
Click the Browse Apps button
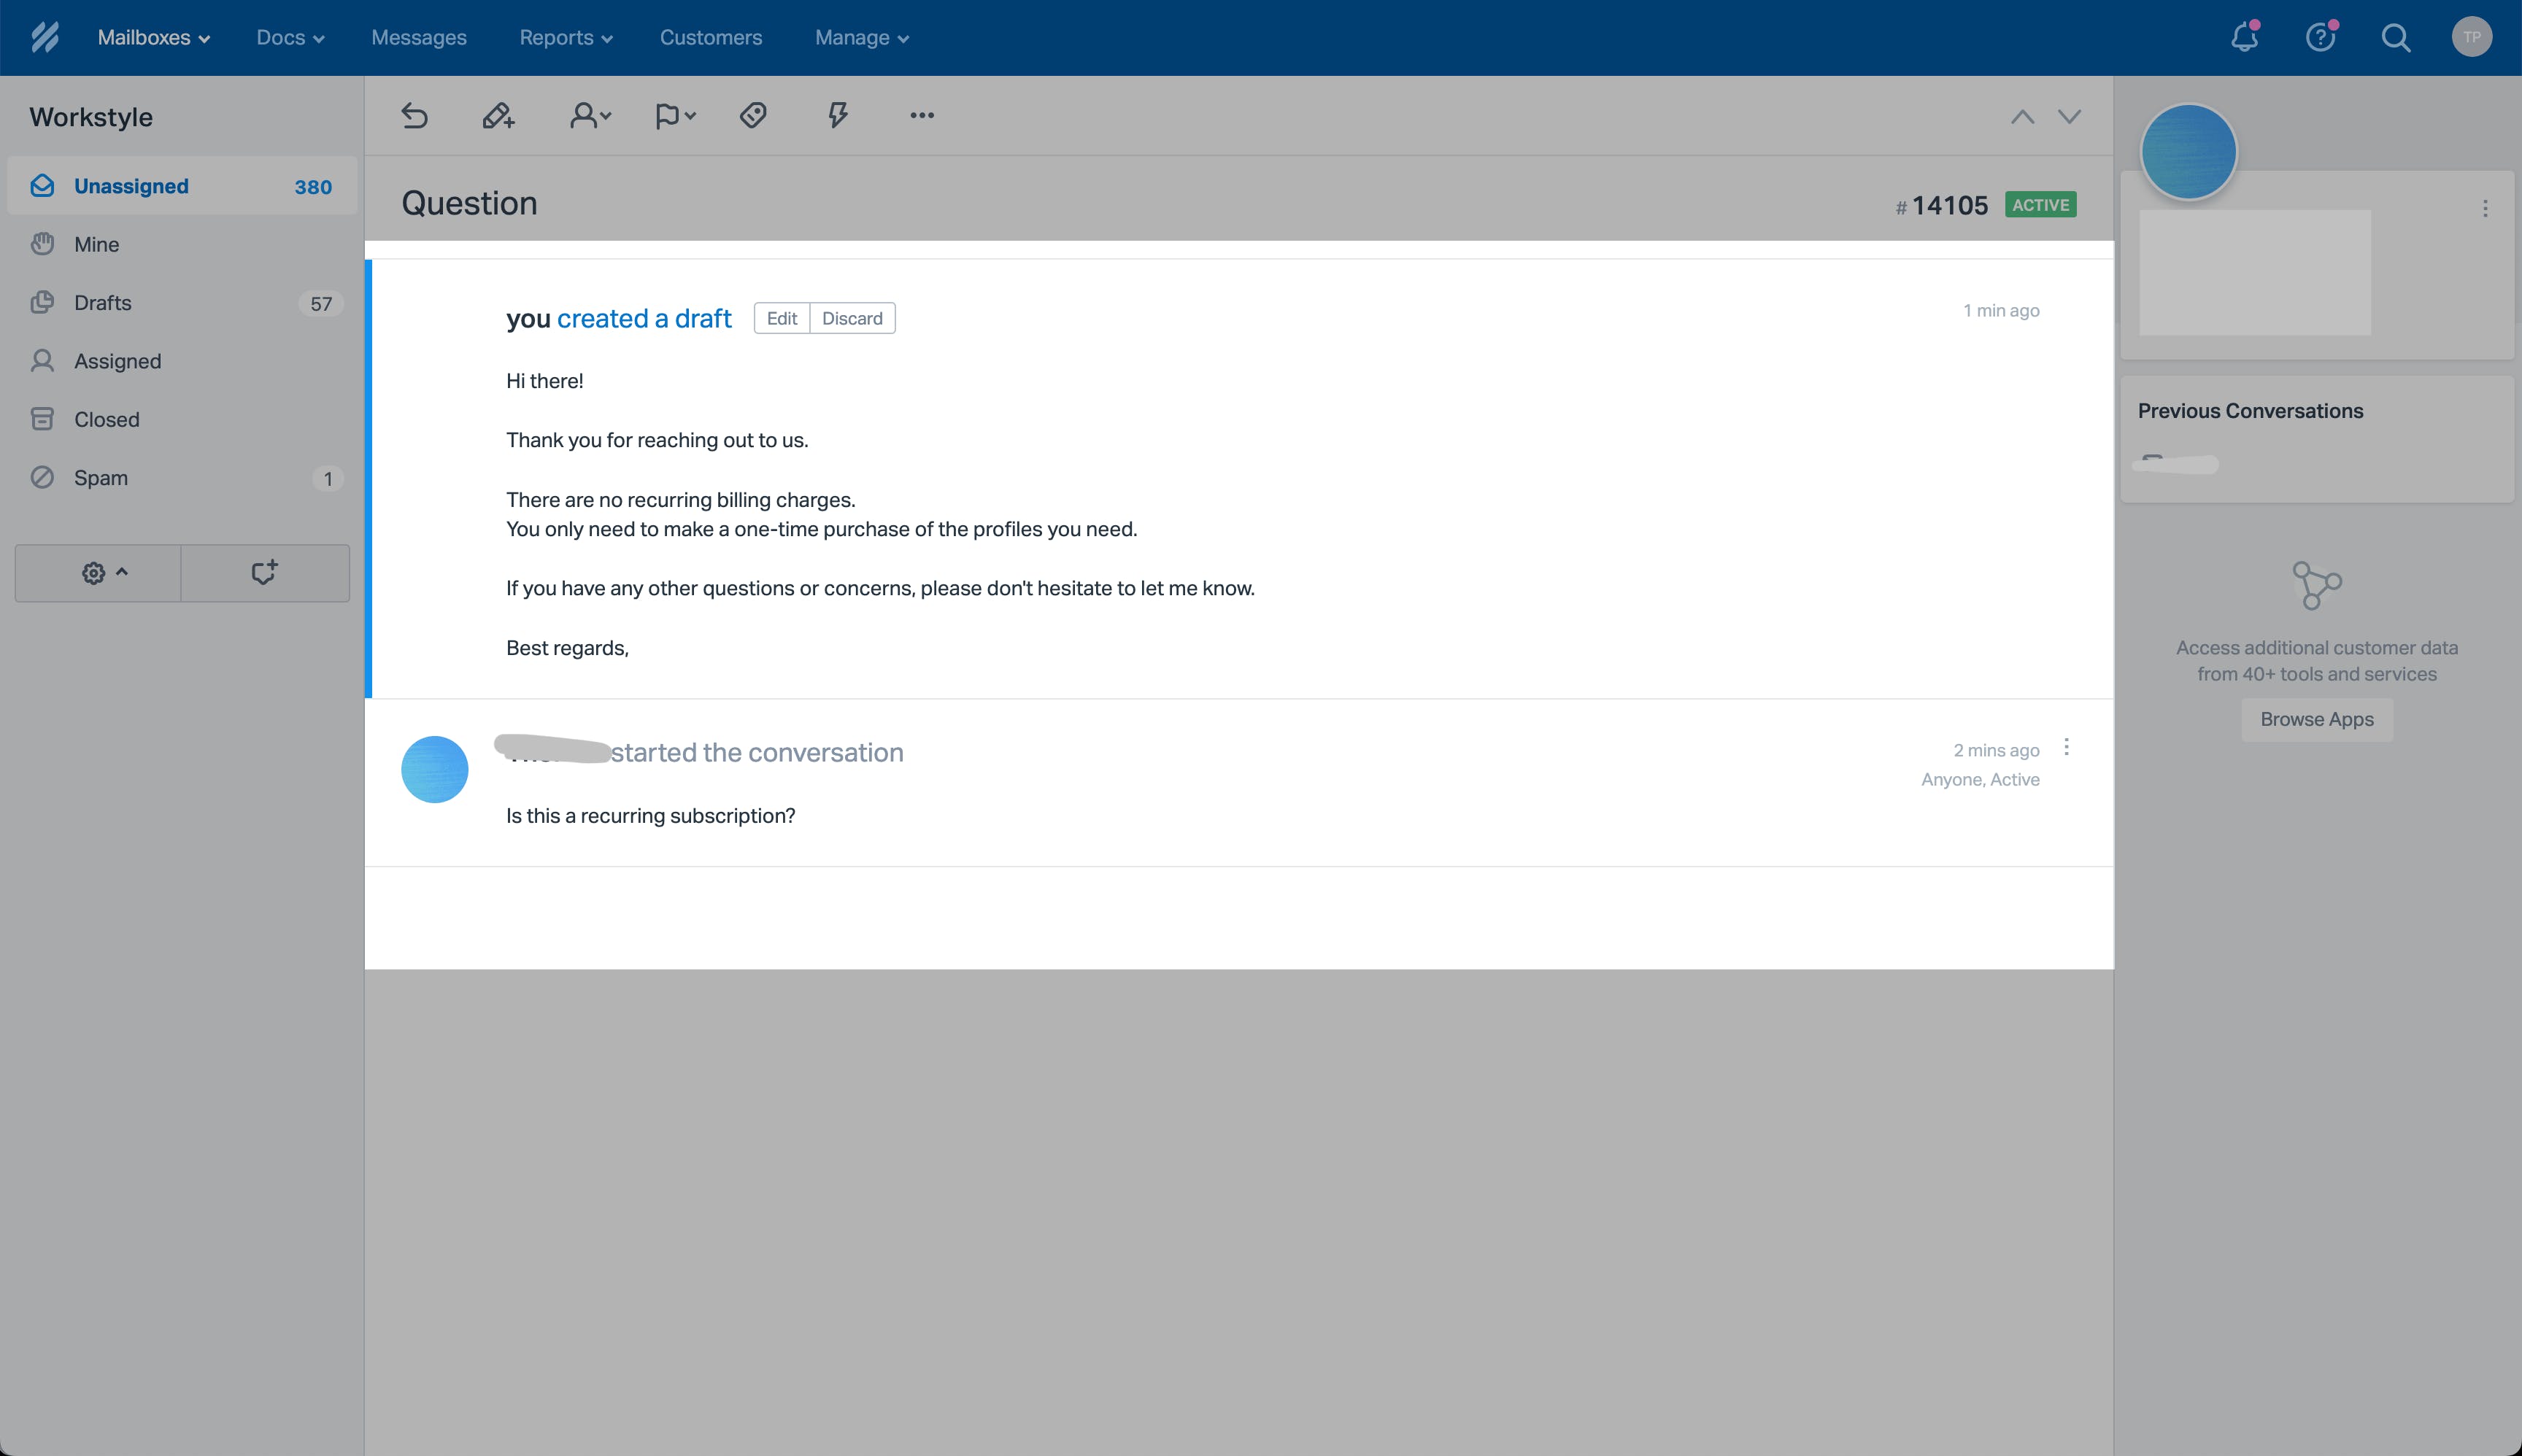coord(2318,719)
